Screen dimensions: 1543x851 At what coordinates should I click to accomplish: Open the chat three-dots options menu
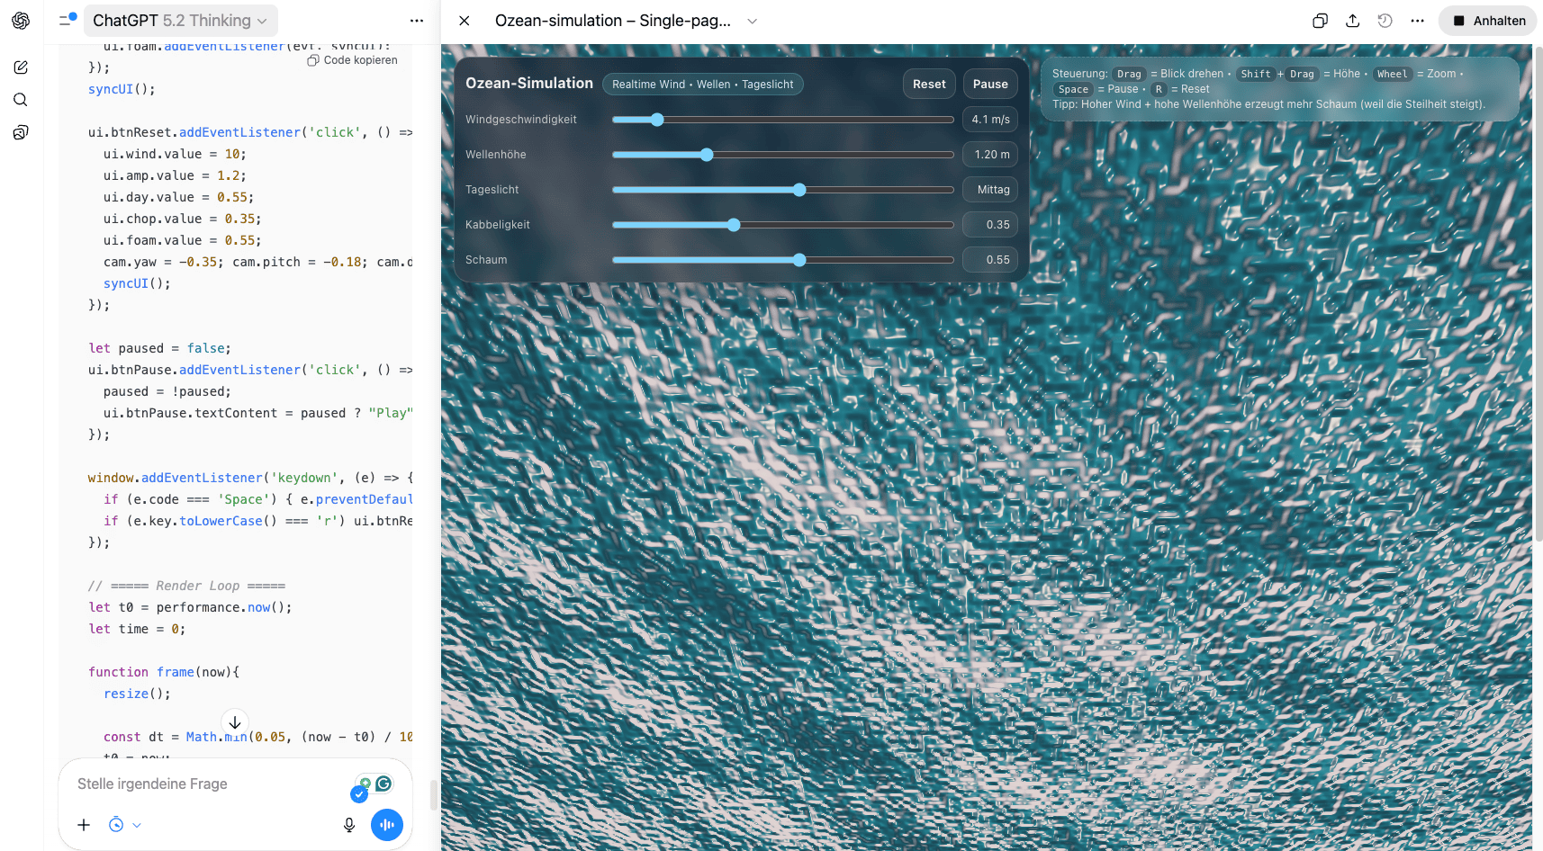(416, 21)
